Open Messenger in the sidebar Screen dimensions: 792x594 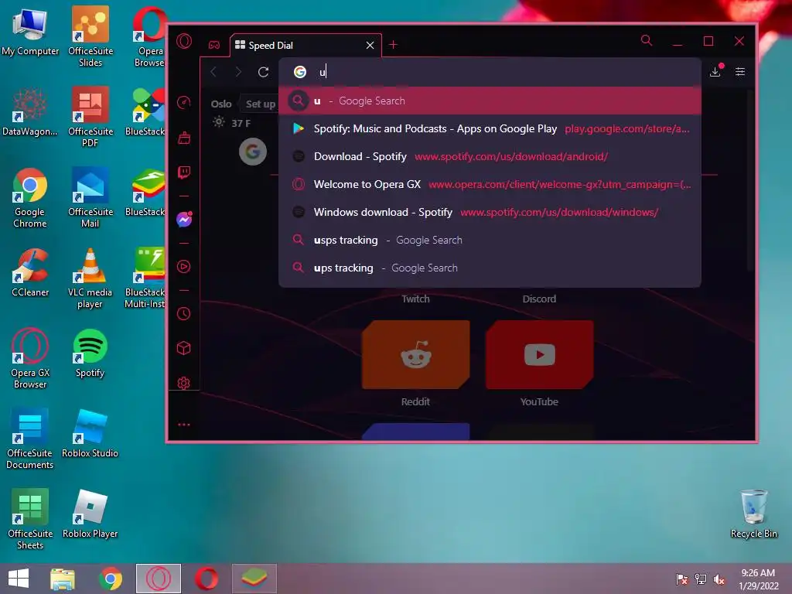point(184,219)
